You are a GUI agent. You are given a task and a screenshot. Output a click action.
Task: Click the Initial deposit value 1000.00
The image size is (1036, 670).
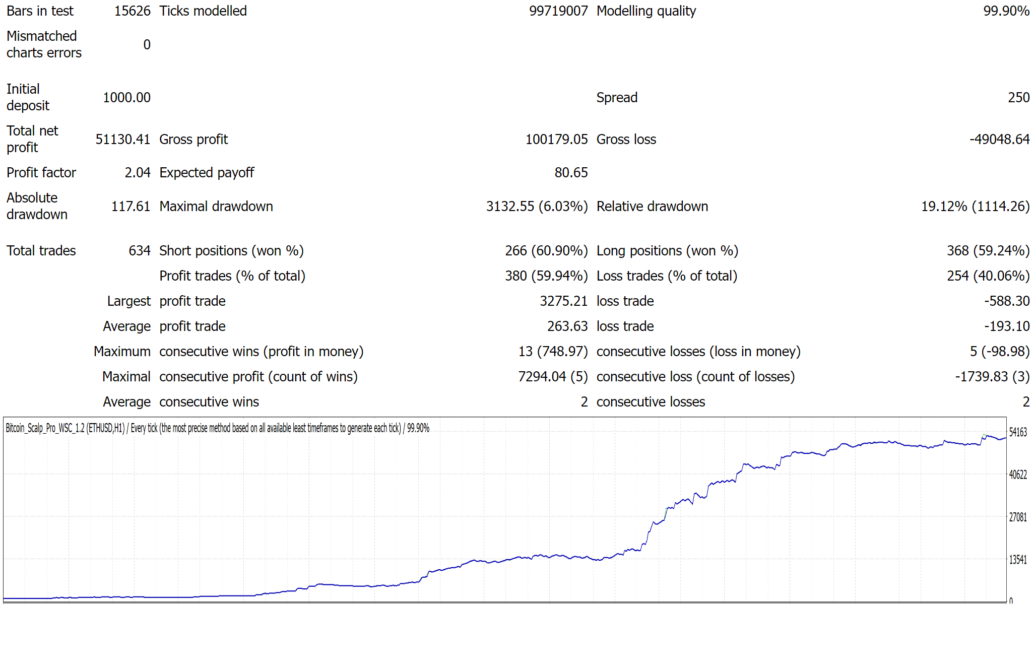coord(126,98)
